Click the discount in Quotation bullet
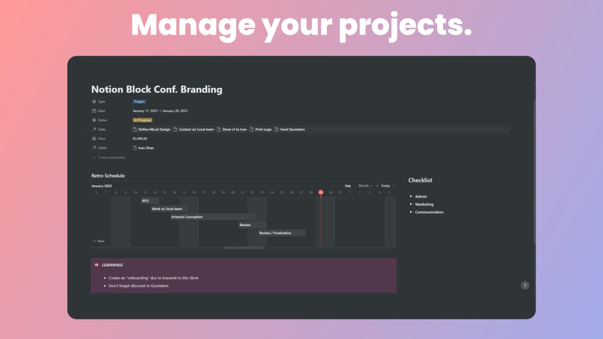 139,286
